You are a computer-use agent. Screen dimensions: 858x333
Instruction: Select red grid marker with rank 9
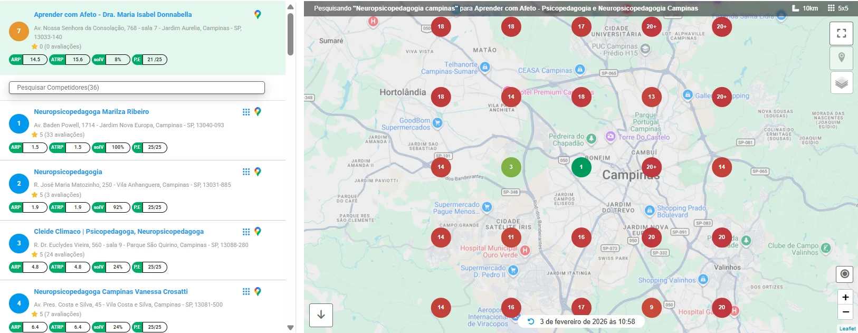[651, 307]
